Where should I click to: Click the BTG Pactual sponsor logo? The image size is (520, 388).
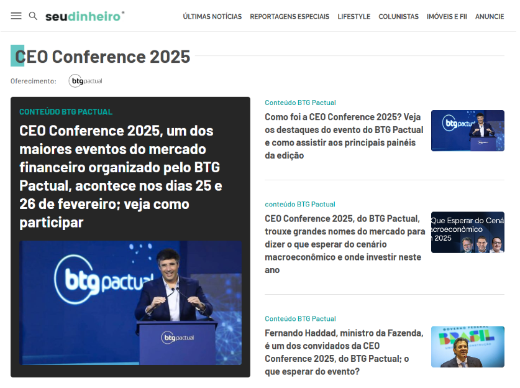click(x=85, y=81)
